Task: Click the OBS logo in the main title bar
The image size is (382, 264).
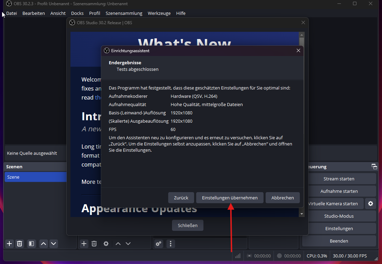Action: [9, 4]
